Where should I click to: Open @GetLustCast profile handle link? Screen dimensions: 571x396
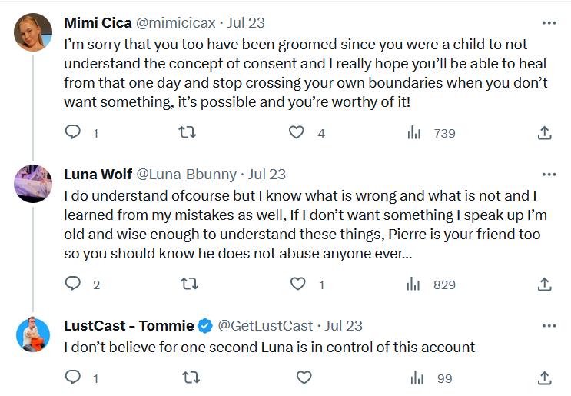point(266,326)
